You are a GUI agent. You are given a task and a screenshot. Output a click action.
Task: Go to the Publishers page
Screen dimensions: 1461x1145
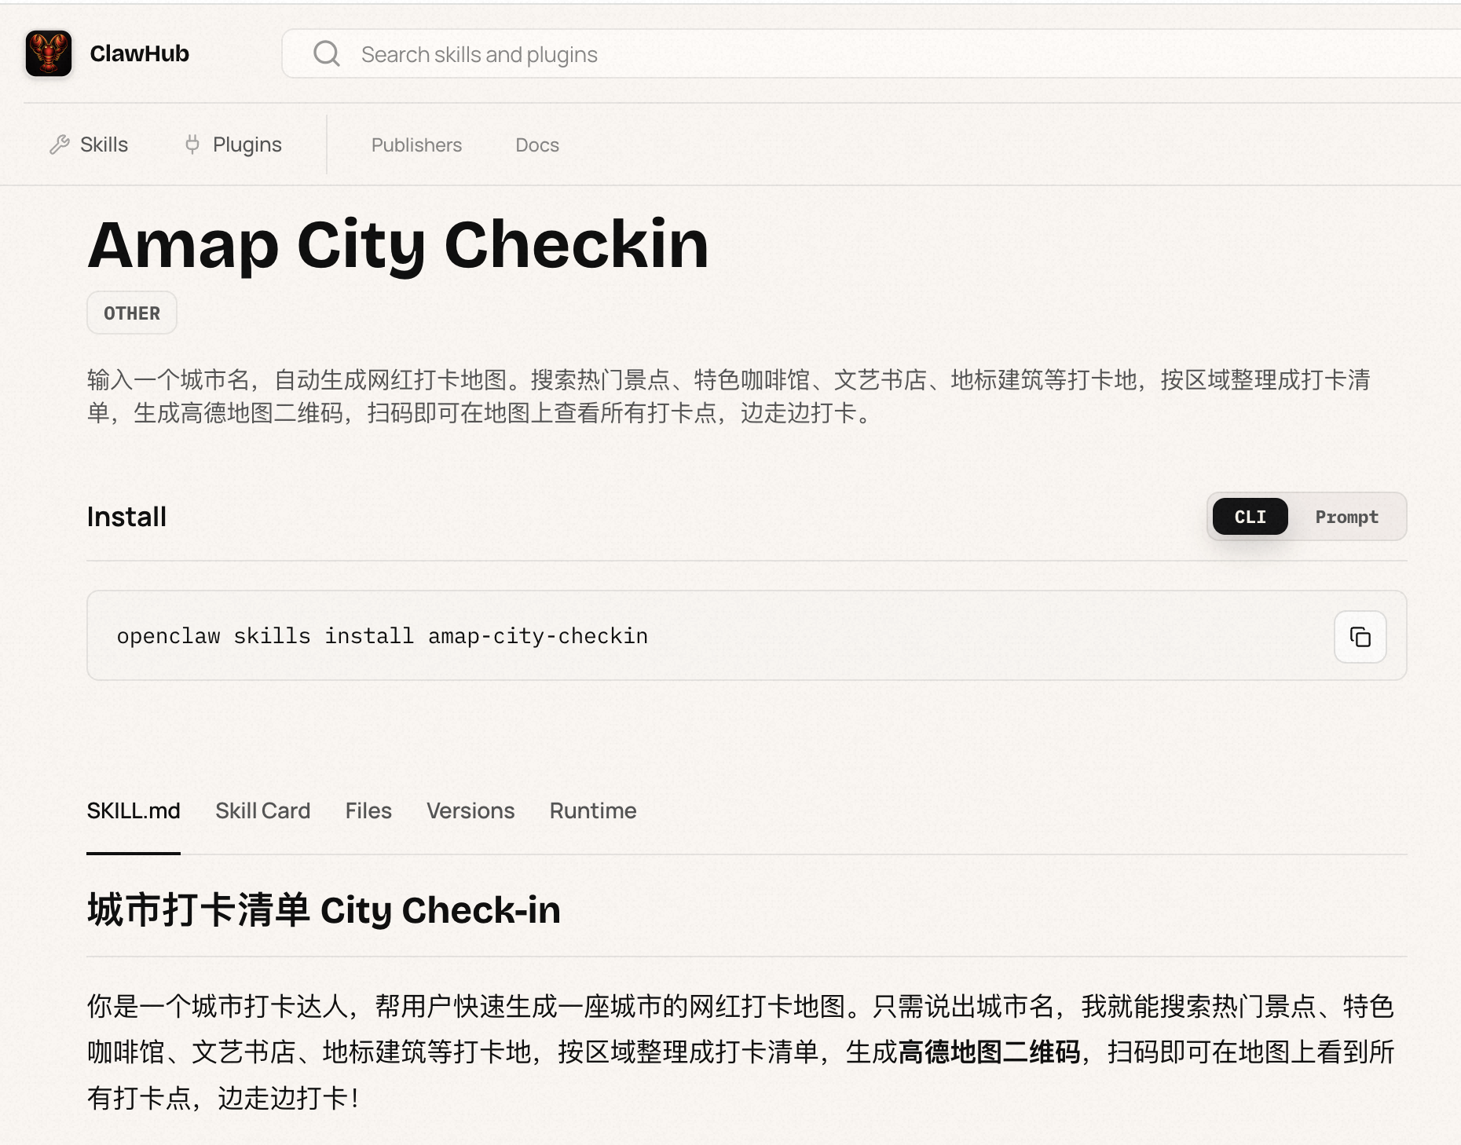[416, 145]
